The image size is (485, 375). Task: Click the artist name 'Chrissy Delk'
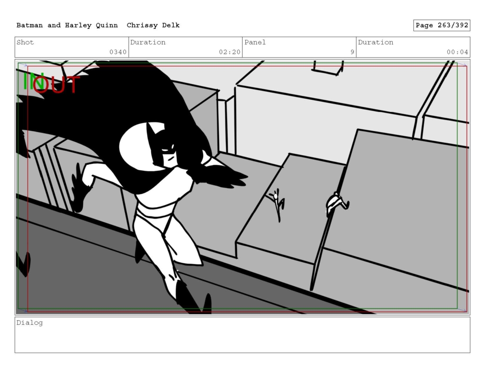click(153, 26)
